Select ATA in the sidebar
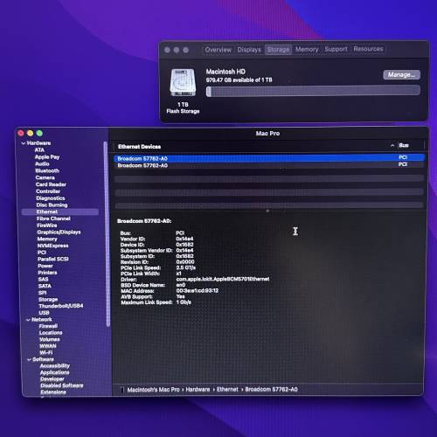437x437 pixels. 39,150
